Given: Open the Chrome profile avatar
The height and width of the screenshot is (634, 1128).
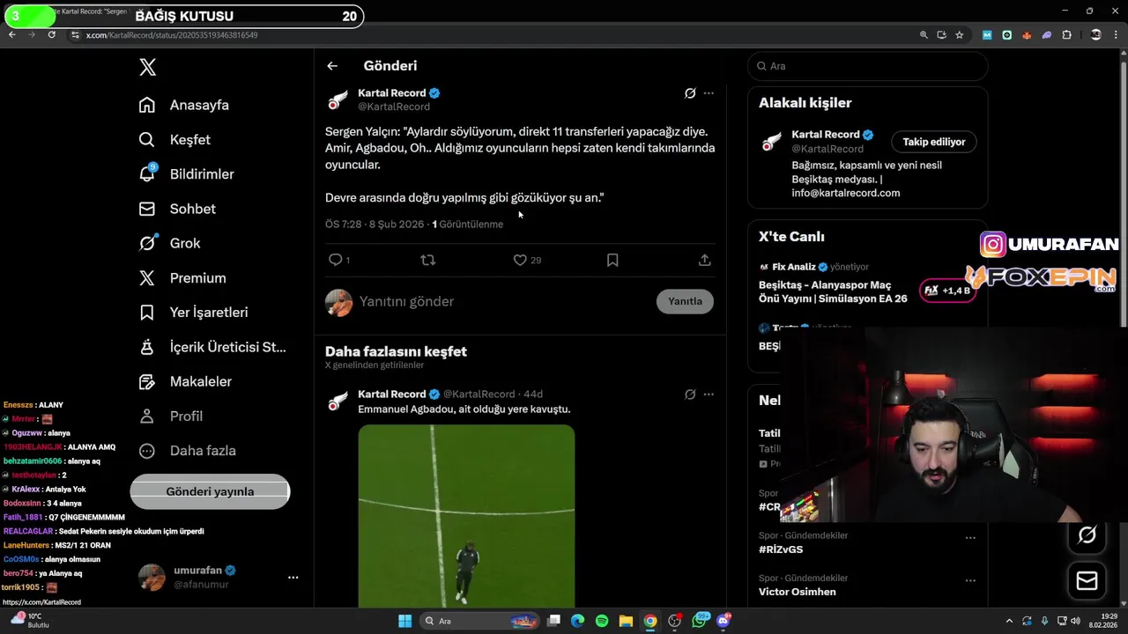Looking at the screenshot, I should tap(1095, 35).
